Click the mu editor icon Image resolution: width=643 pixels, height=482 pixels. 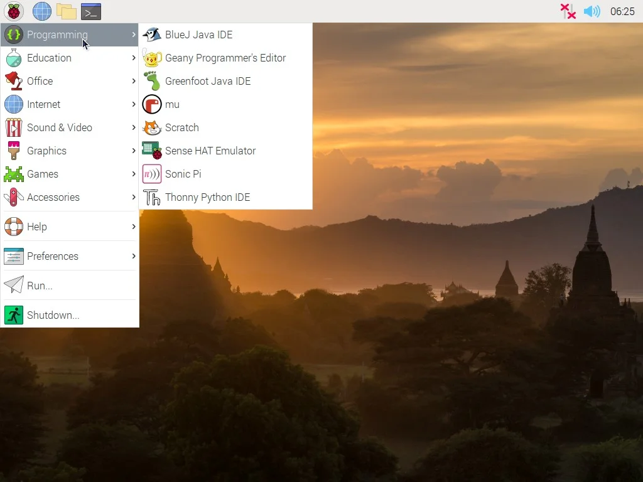[x=152, y=105]
